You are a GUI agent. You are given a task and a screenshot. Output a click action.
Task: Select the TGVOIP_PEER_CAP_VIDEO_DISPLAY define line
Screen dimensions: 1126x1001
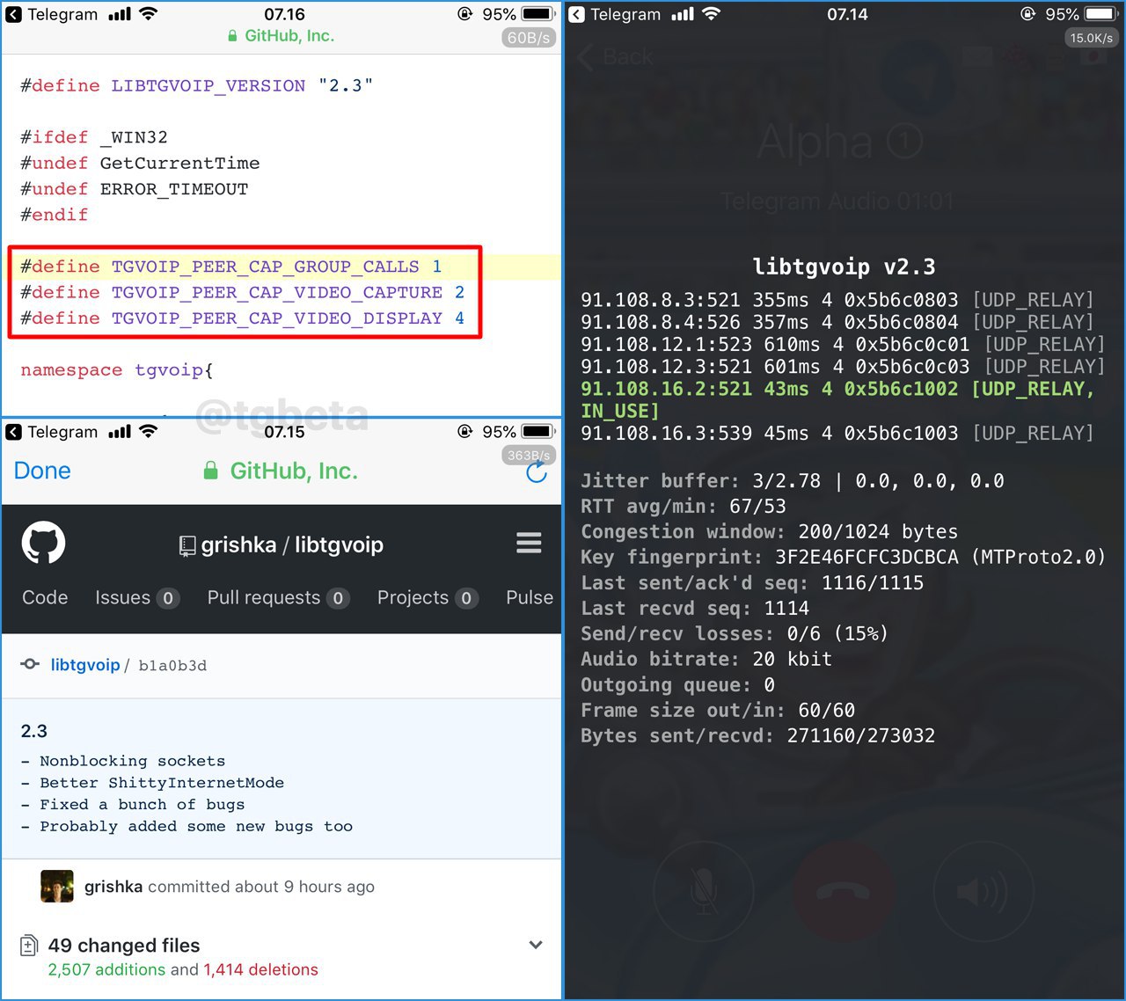243,318
